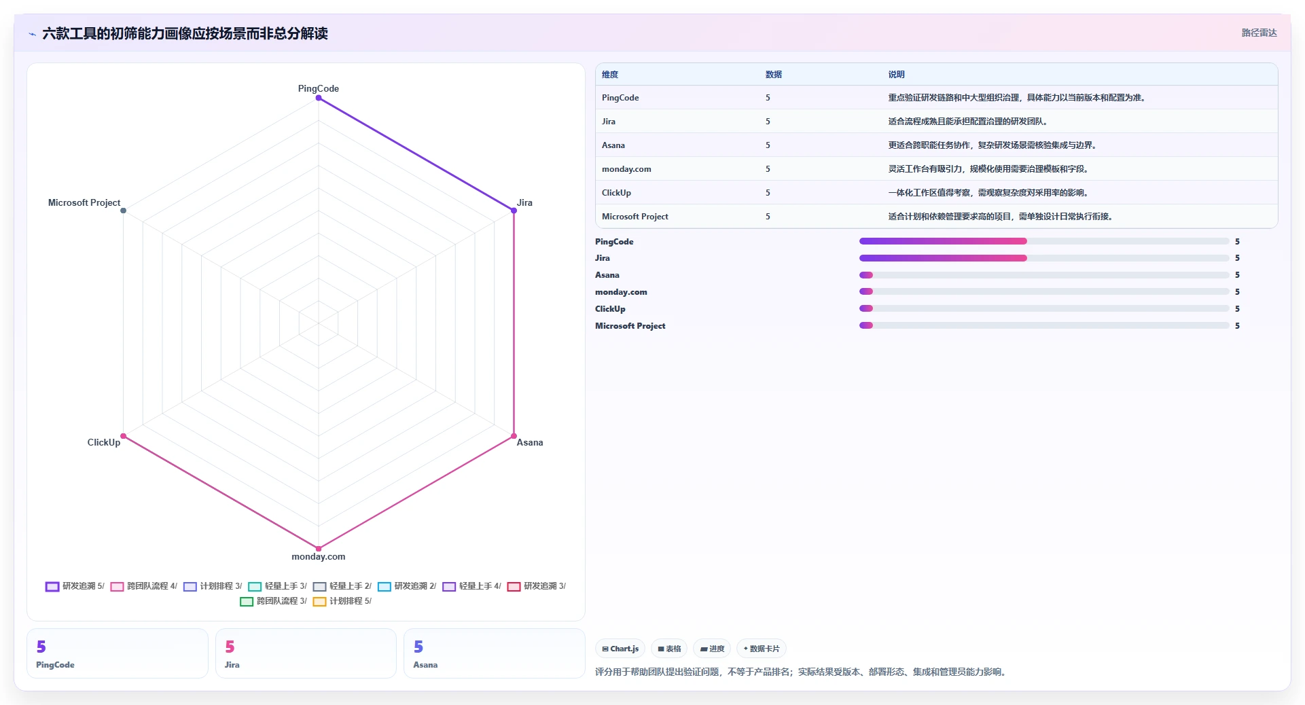This screenshot has width=1305, height=705.
Task: Click the description starting '灵活工作台有吸引力'
Action: pyautogui.click(x=990, y=169)
